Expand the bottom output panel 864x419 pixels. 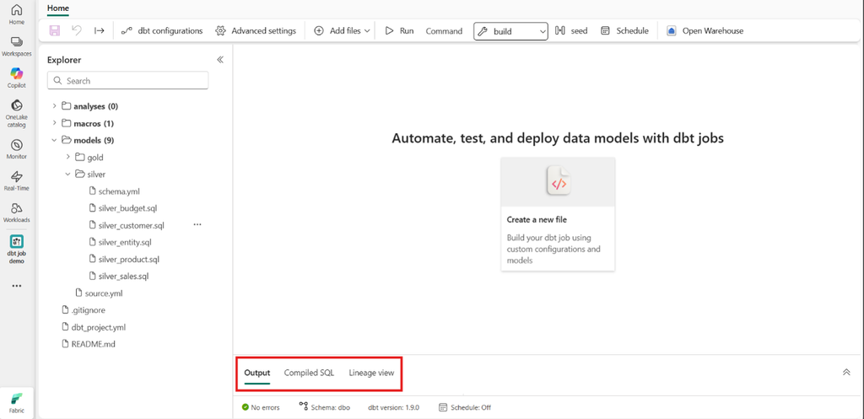click(x=846, y=373)
